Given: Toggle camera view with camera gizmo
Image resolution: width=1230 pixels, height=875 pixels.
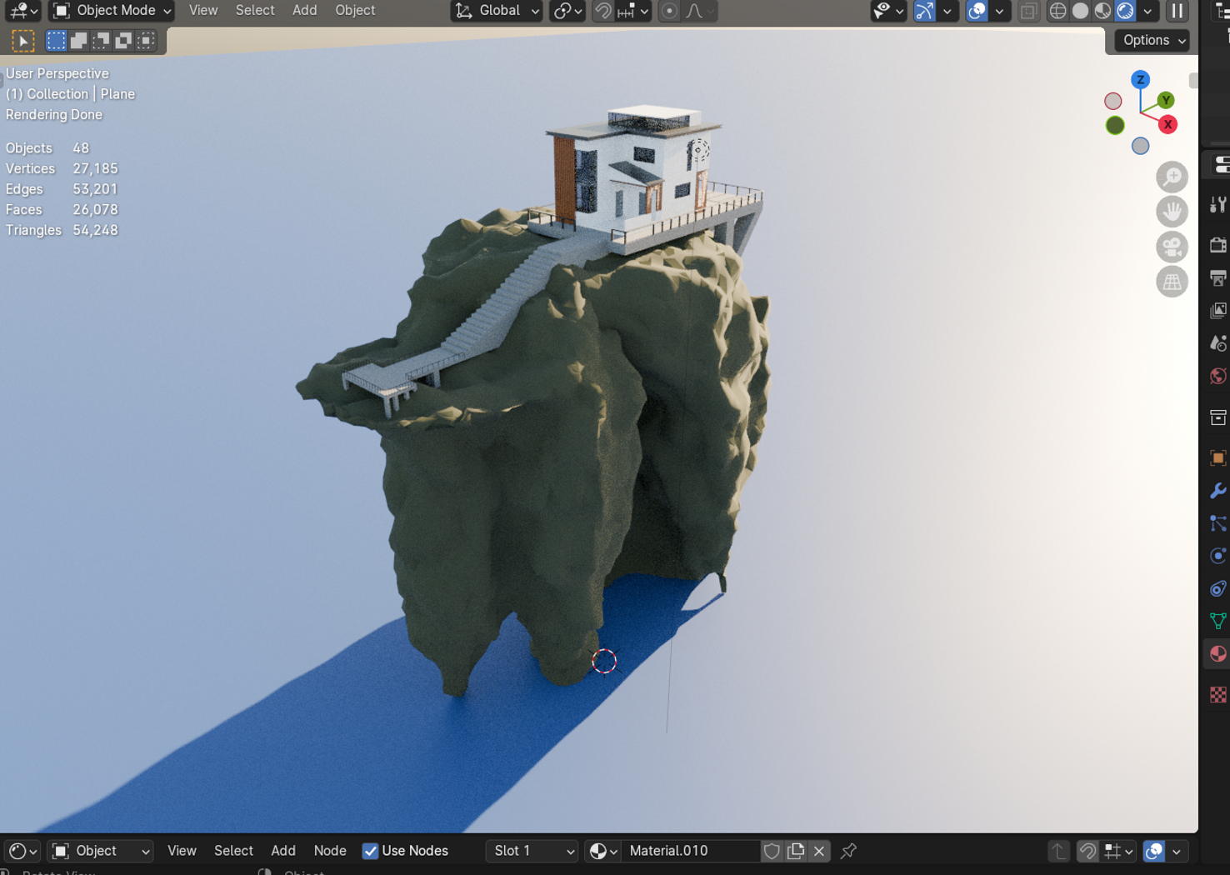Looking at the screenshot, I should pyautogui.click(x=1172, y=247).
